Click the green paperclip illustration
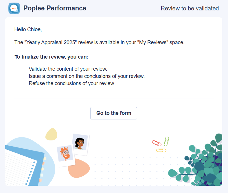This screenshot has width=228, height=193. 166,141
